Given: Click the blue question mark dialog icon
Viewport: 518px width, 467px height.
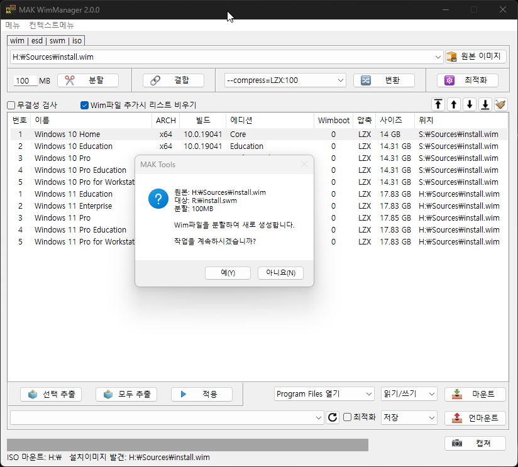Looking at the screenshot, I should (158, 199).
